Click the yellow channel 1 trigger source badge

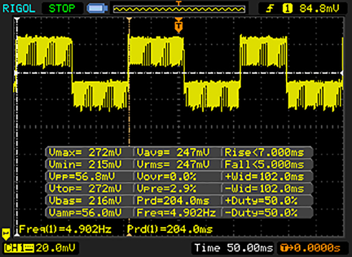pyautogui.click(x=288, y=9)
